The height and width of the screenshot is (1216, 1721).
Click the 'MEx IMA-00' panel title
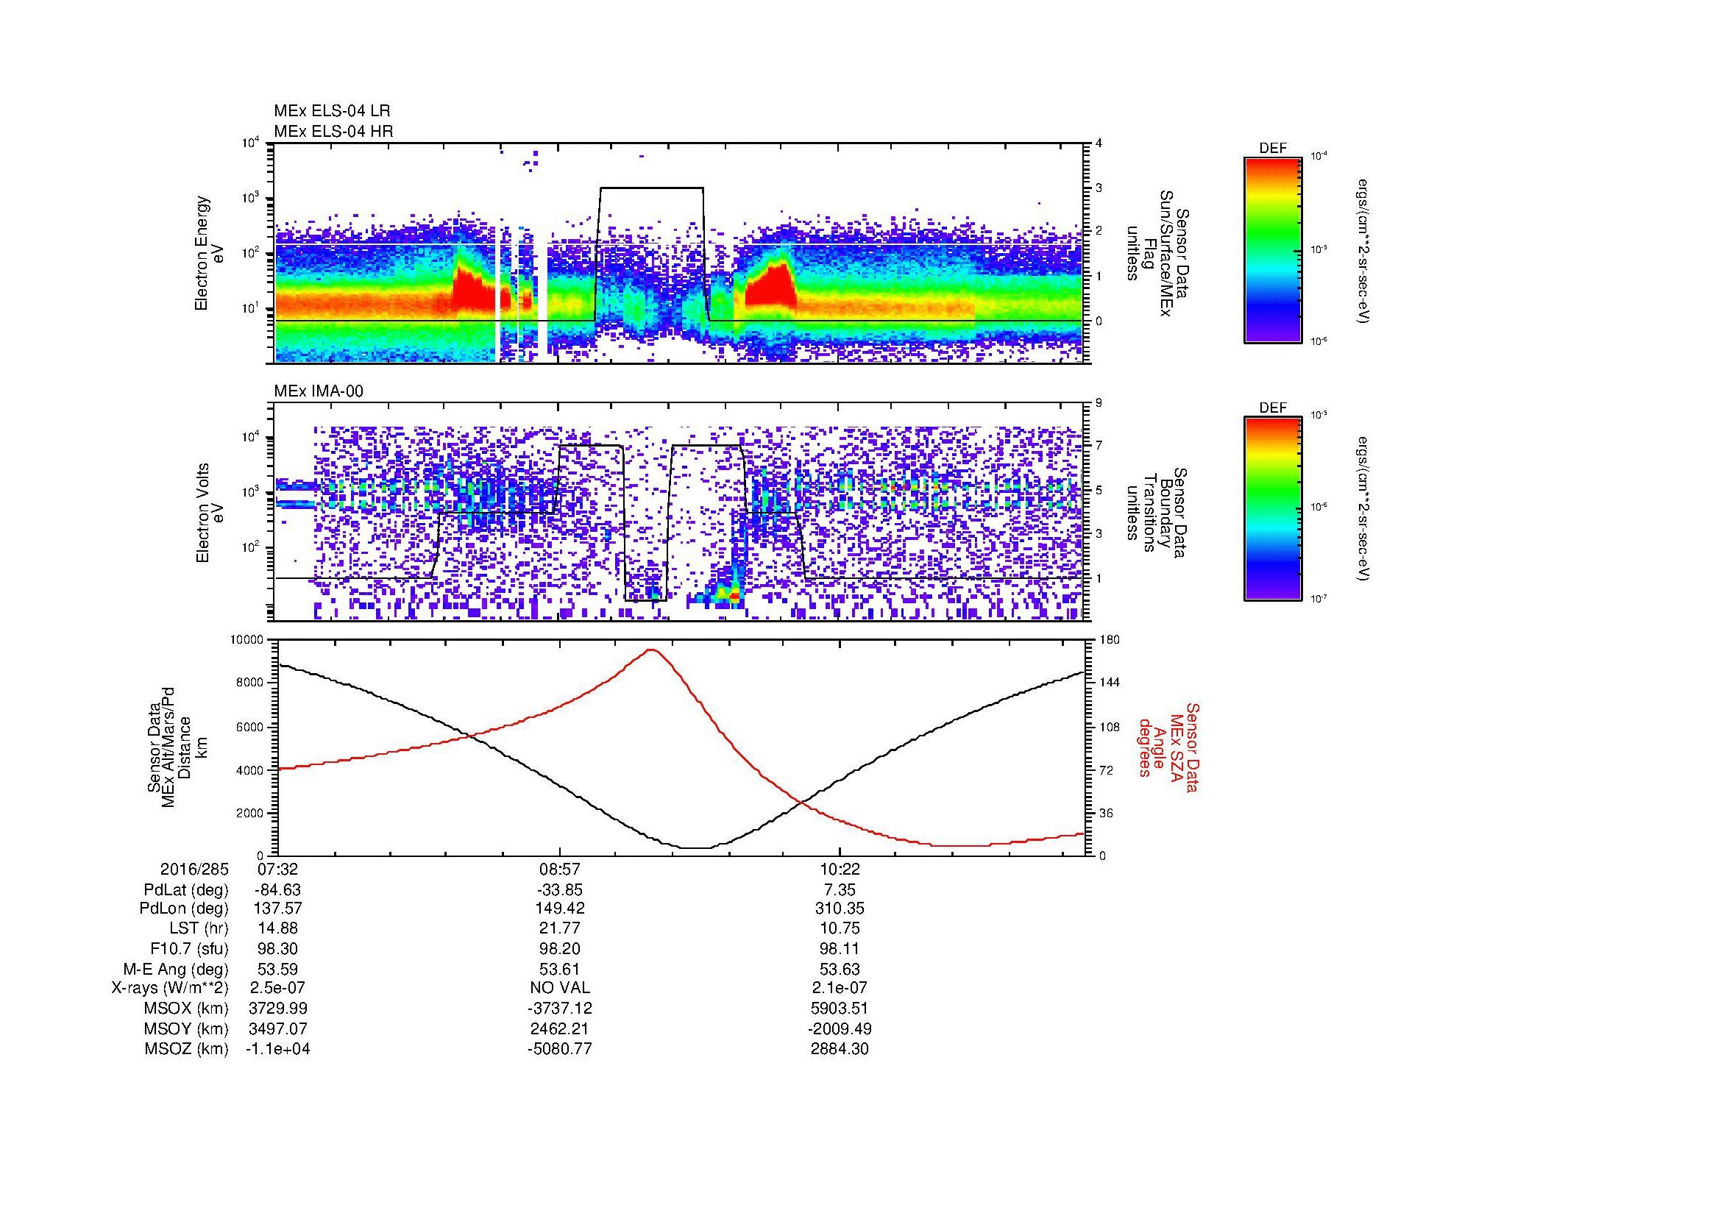pyautogui.click(x=319, y=391)
